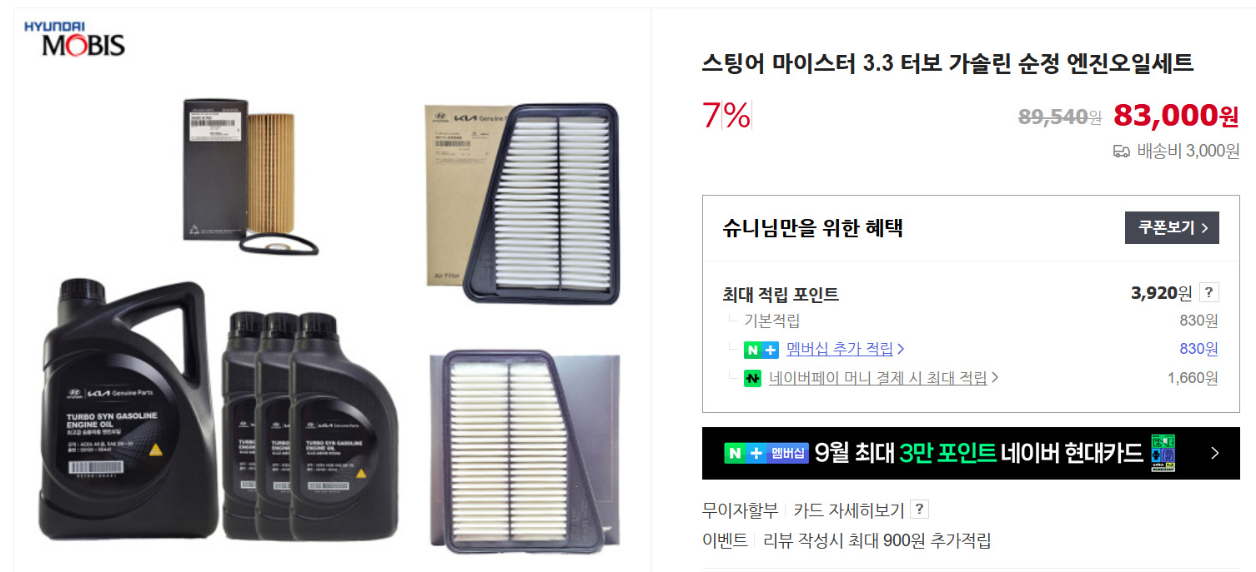Click the Hyundai Mobis logo
The width and height of the screenshot is (1256, 572).
tap(75, 38)
